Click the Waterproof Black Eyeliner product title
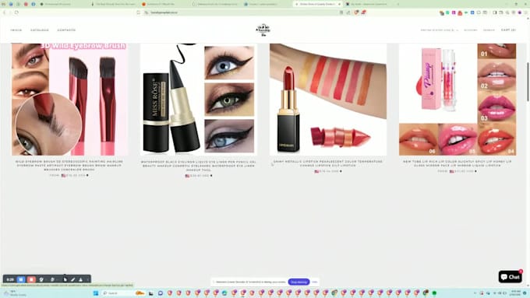Viewport: 530px width, 298px height. (199, 166)
